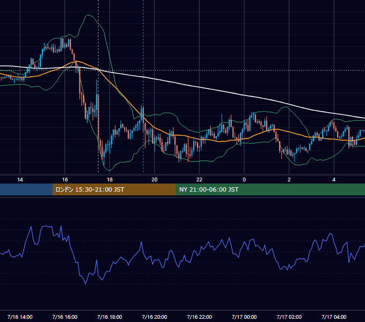Click the 7/16 22:00 date label
This screenshot has width=365, height=322.
pyautogui.click(x=200, y=317)
